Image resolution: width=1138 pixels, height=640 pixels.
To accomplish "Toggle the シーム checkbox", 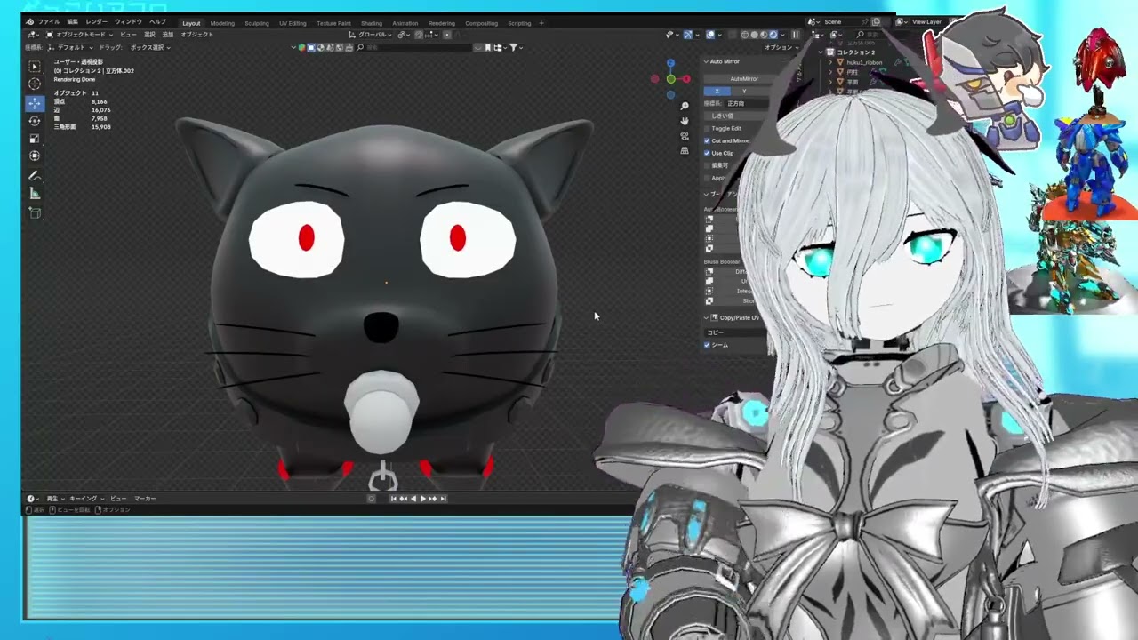I will point(708,345).
